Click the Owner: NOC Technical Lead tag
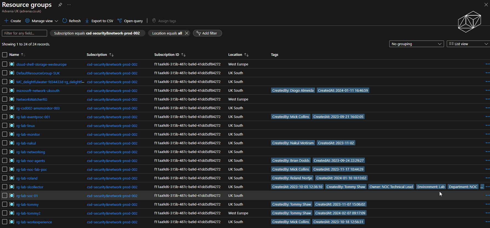The image size is (490, 228). pos(391,187)
